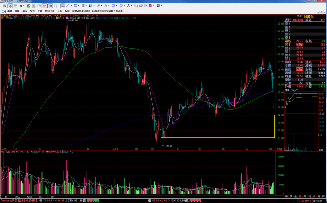Open the line tool dropdown arrow
The width and height of the screenshot is (327, 203).
pos(71,6)
